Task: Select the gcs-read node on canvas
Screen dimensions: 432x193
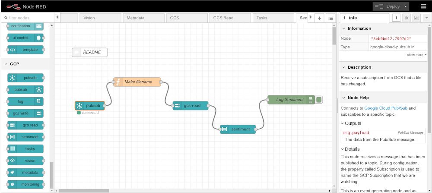Action: pyautogui.click(x=191, y=106)
